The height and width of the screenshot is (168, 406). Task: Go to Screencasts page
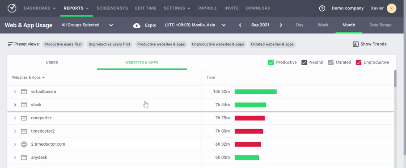click(112, 8)
